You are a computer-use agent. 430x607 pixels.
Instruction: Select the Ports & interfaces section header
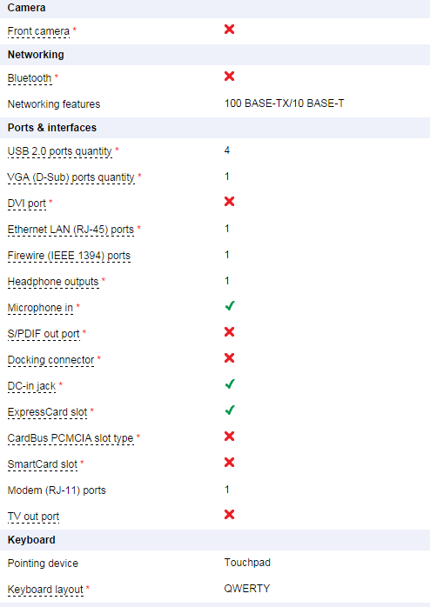(x=52, y=128)
